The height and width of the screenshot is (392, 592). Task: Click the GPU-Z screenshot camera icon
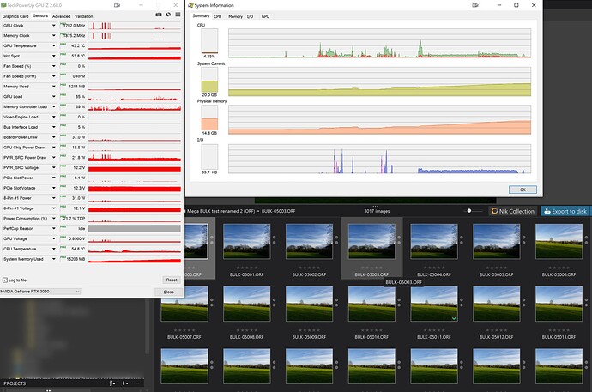click(160, 16)
